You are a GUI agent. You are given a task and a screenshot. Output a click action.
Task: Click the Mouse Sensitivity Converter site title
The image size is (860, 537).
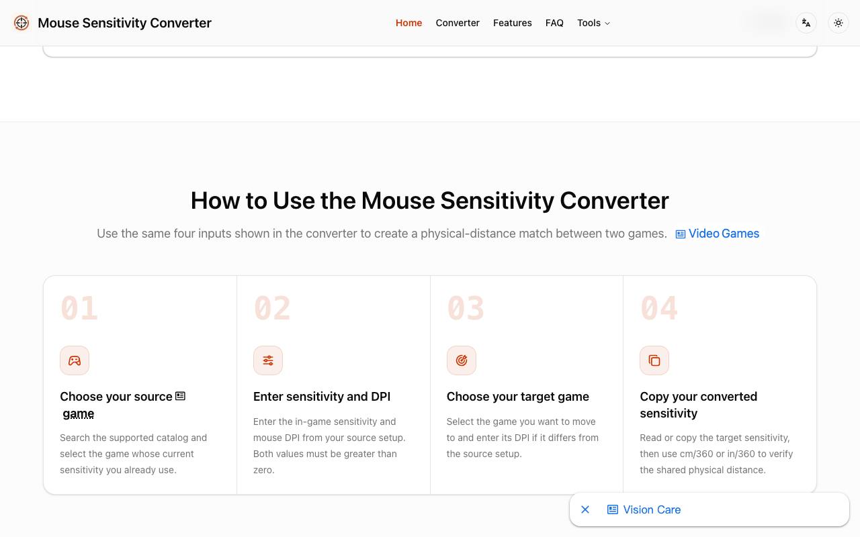click(x=124, y=23)
